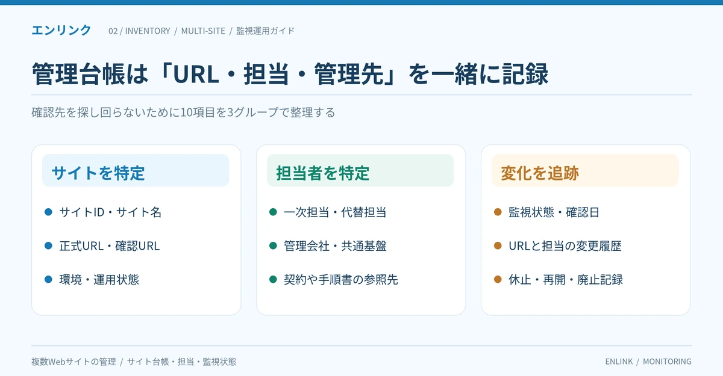
Task: Click the blue bullet beside 正式URL・確認URL
Action: (x=48, y=245)
